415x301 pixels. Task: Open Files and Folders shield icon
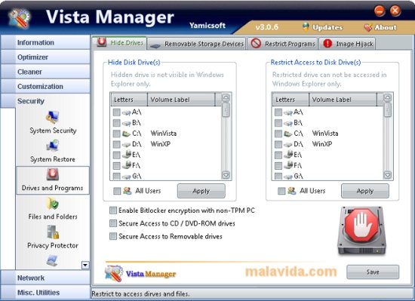pos(52,204)
